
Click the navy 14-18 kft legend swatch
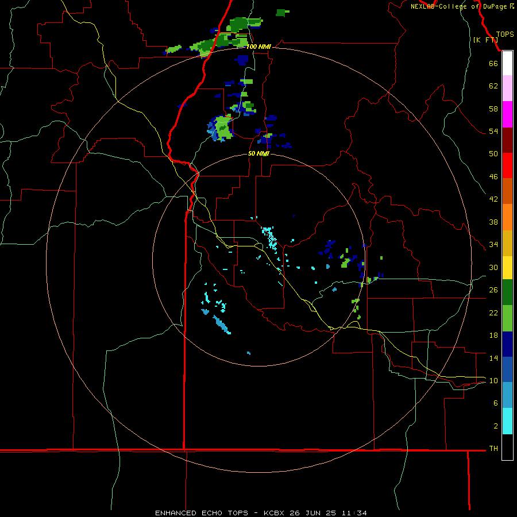pos(507,344)
